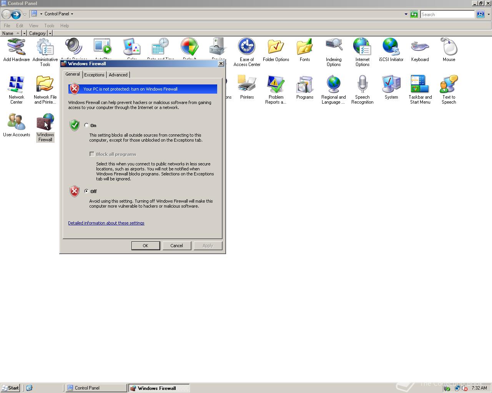This screenshot has height=393, width=492.
Task: Click the Forward navigation button
Action: pyautogui.click(x=16, y=15)
